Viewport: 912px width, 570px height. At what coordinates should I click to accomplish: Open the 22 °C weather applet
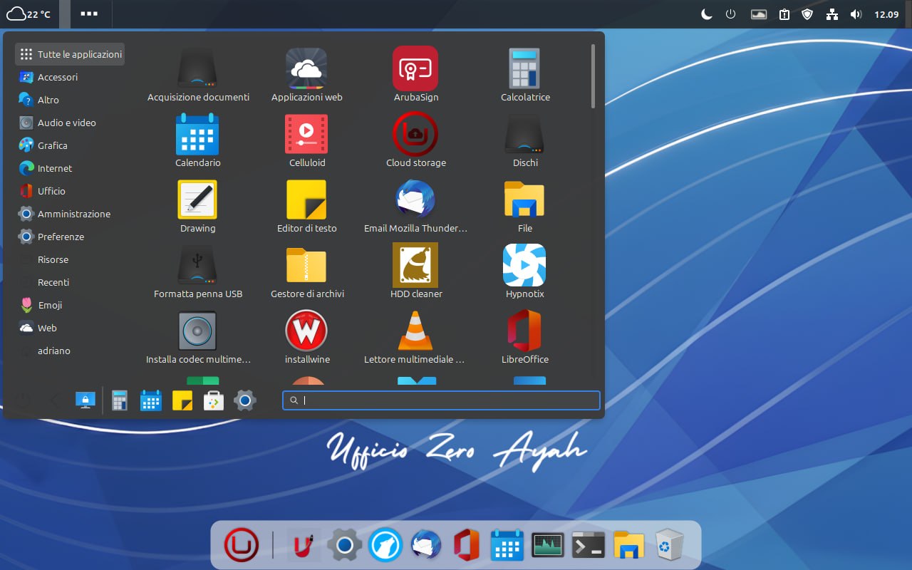pos(28,14)
